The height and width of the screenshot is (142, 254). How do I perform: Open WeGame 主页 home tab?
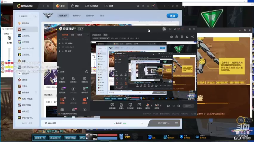[60, 6]
